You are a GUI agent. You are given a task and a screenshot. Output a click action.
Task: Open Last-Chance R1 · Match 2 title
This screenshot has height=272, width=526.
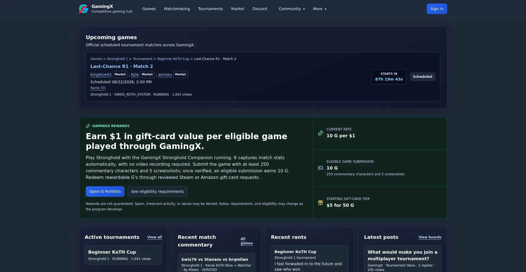click(122, 66)
